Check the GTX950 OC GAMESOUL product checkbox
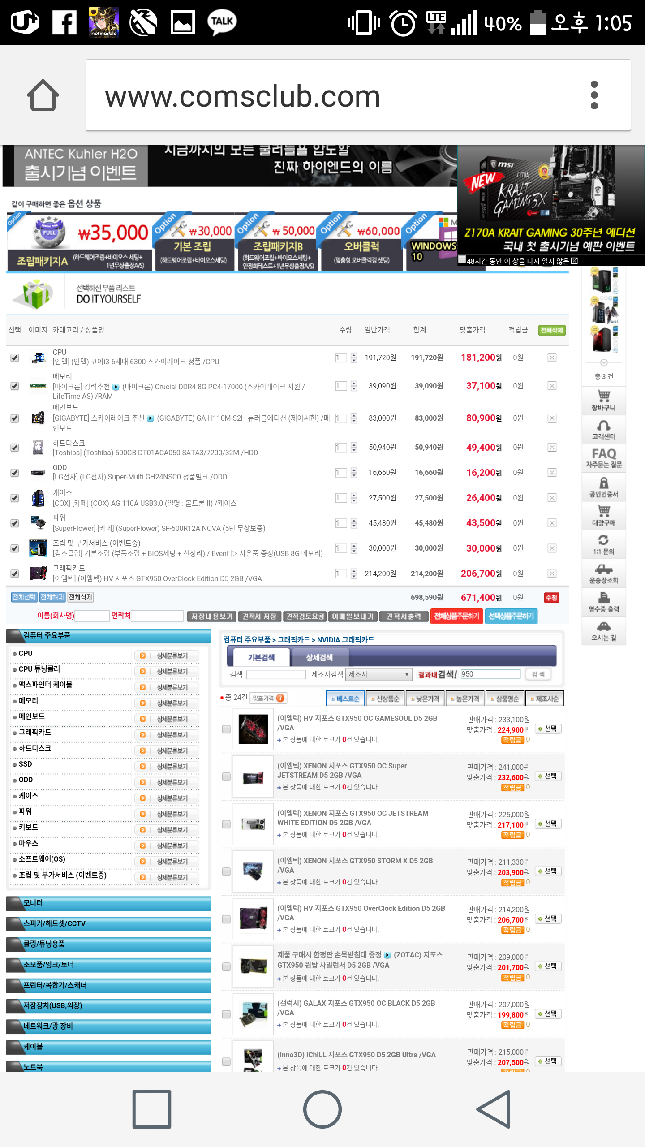Image resolution: width=645 pixels, height=1147 pixels. [227, 729]
